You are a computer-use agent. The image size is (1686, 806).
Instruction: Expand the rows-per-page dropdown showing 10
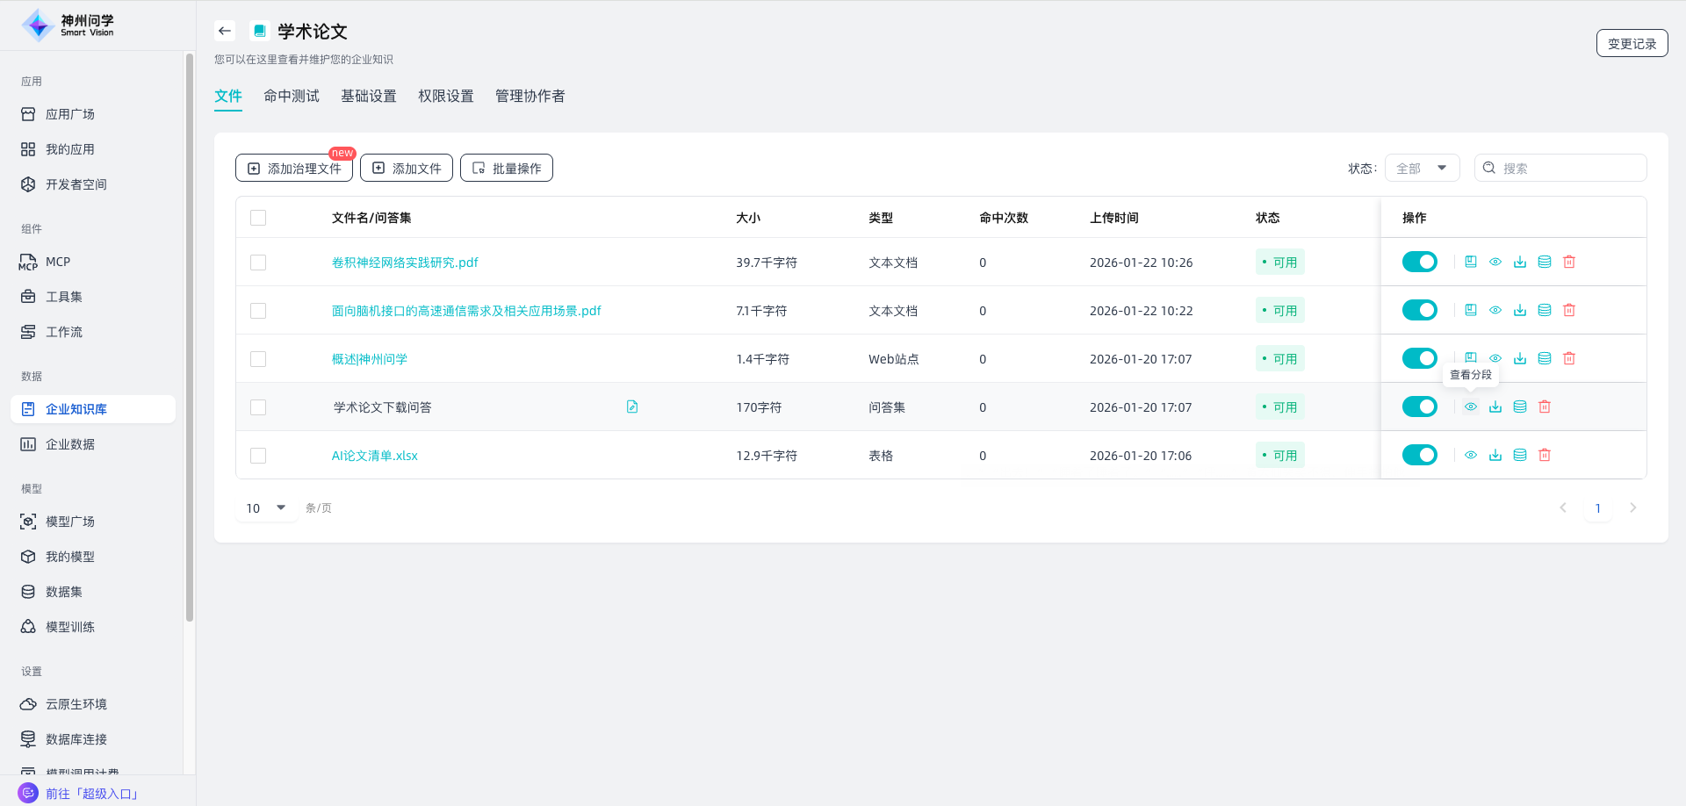[267, 507]
